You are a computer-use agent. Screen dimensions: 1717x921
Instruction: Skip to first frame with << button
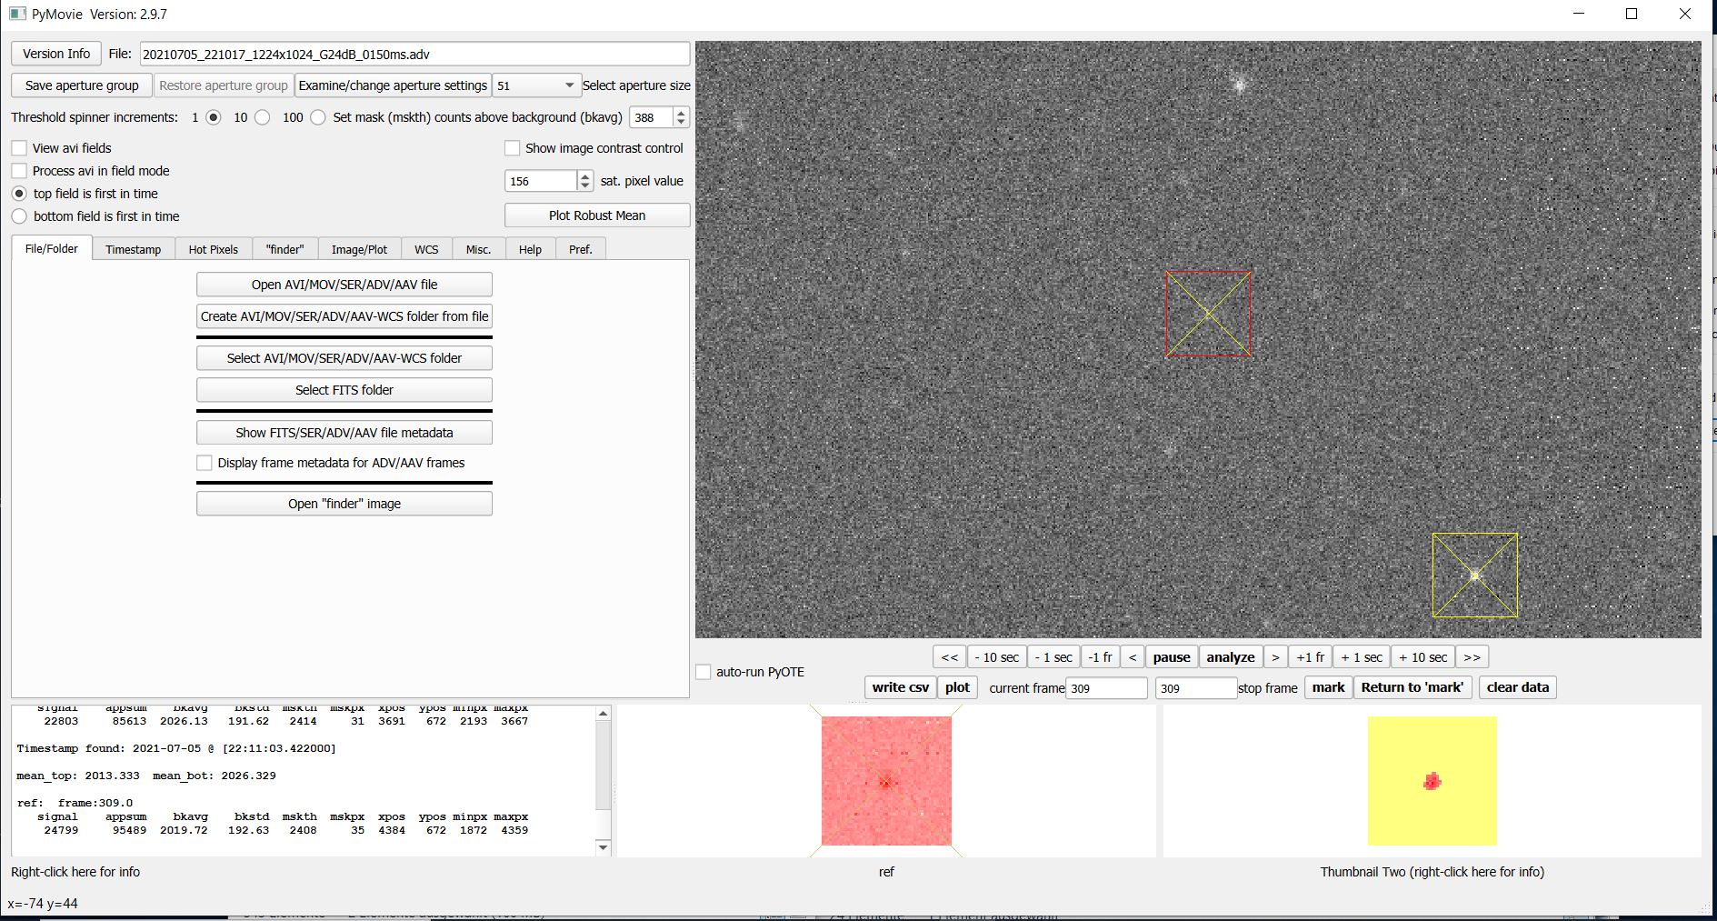coord(949,657)
